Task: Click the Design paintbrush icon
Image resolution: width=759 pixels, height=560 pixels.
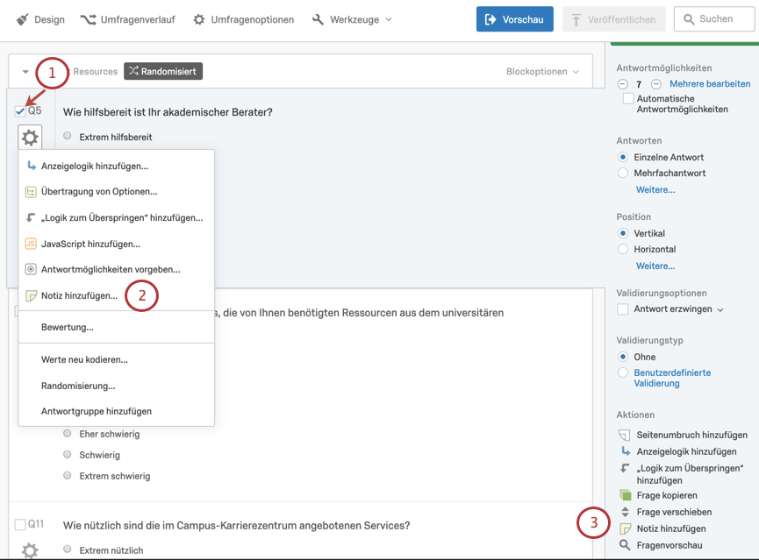Action: (22, 19)
